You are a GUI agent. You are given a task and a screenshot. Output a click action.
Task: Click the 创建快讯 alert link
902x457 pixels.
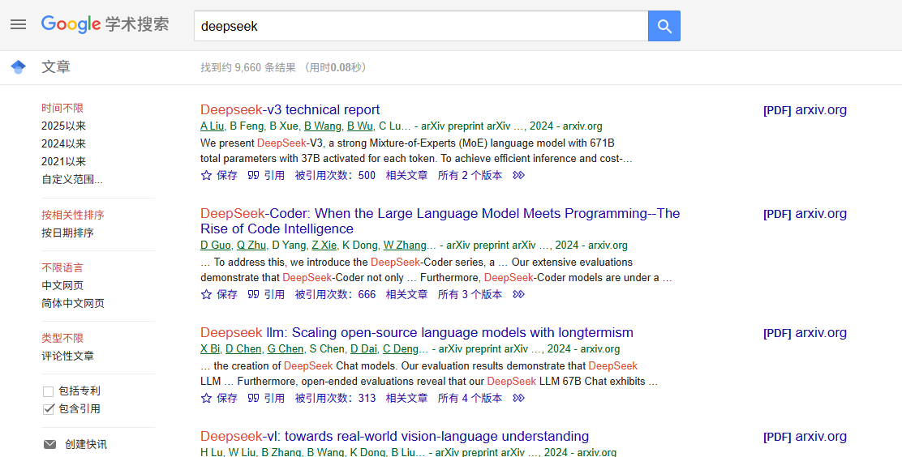coord(86,444)
